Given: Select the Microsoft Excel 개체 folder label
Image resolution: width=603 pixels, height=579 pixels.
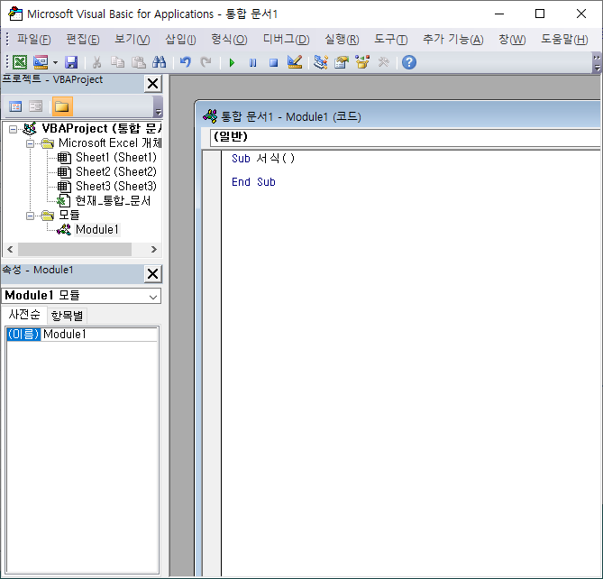Looking at the screenshot, I should [110, 143].
